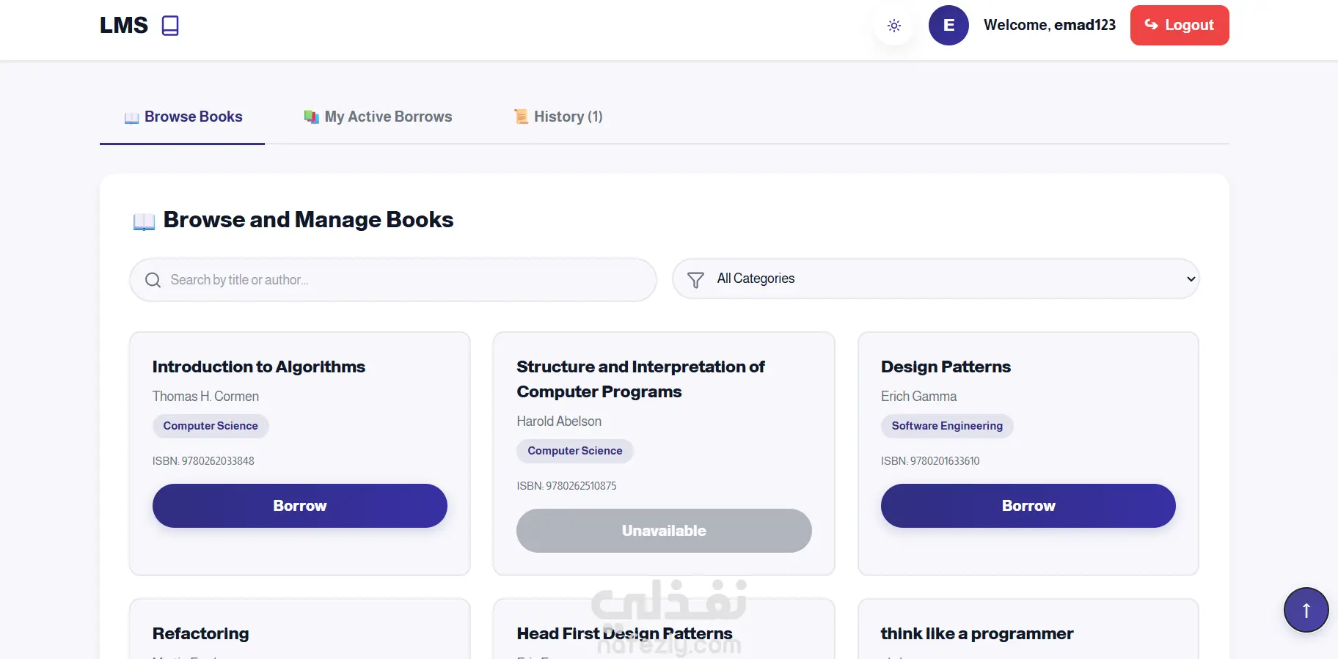This screenshot has height=659, width=1338.
Task: Focus the search by title or author field
Action: pyautogui.click(x=403, y=280)
